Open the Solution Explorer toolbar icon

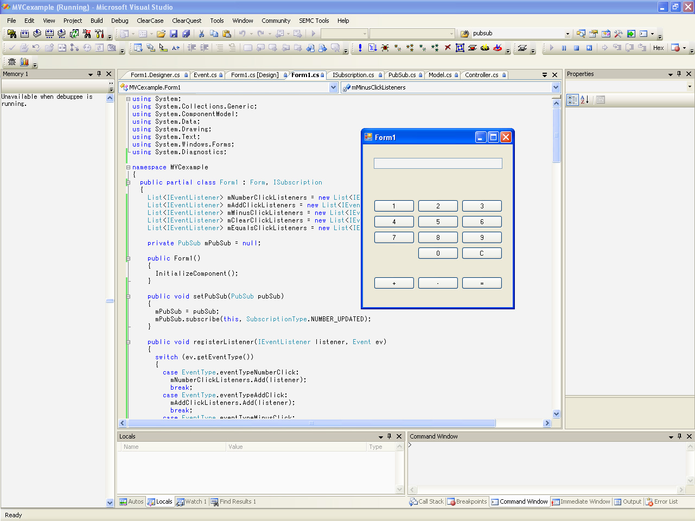click(x=581, y=34)
